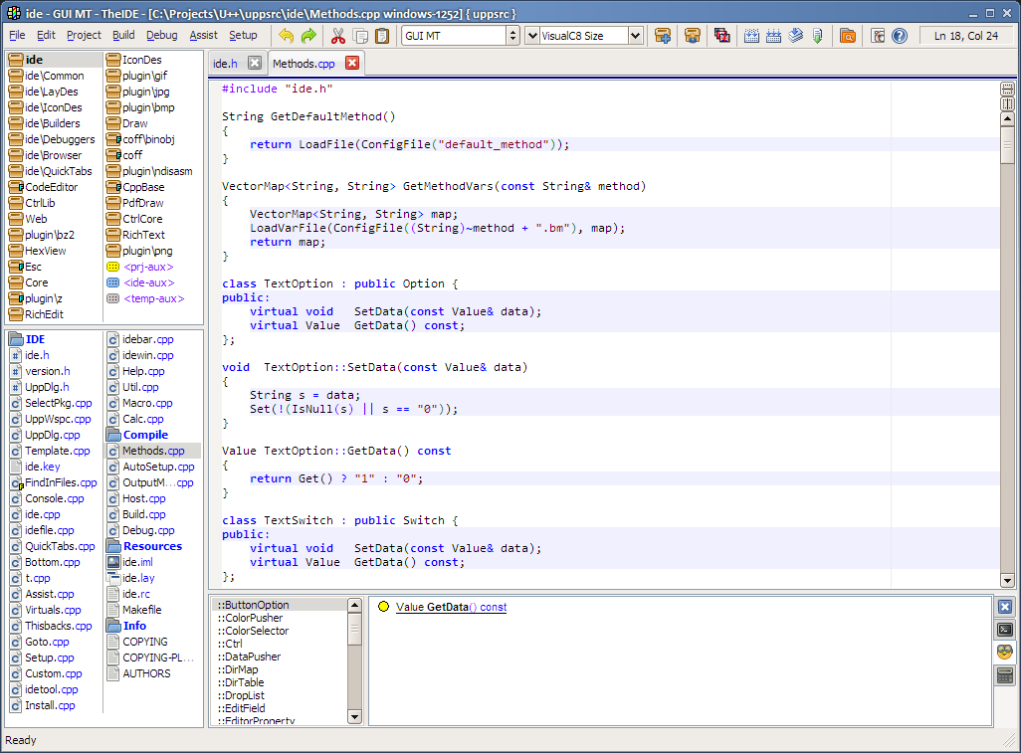Open the VisualC8 Size build mode dropdown
This screenshot has height=753, width=1021.
click(x=635, y=36)
